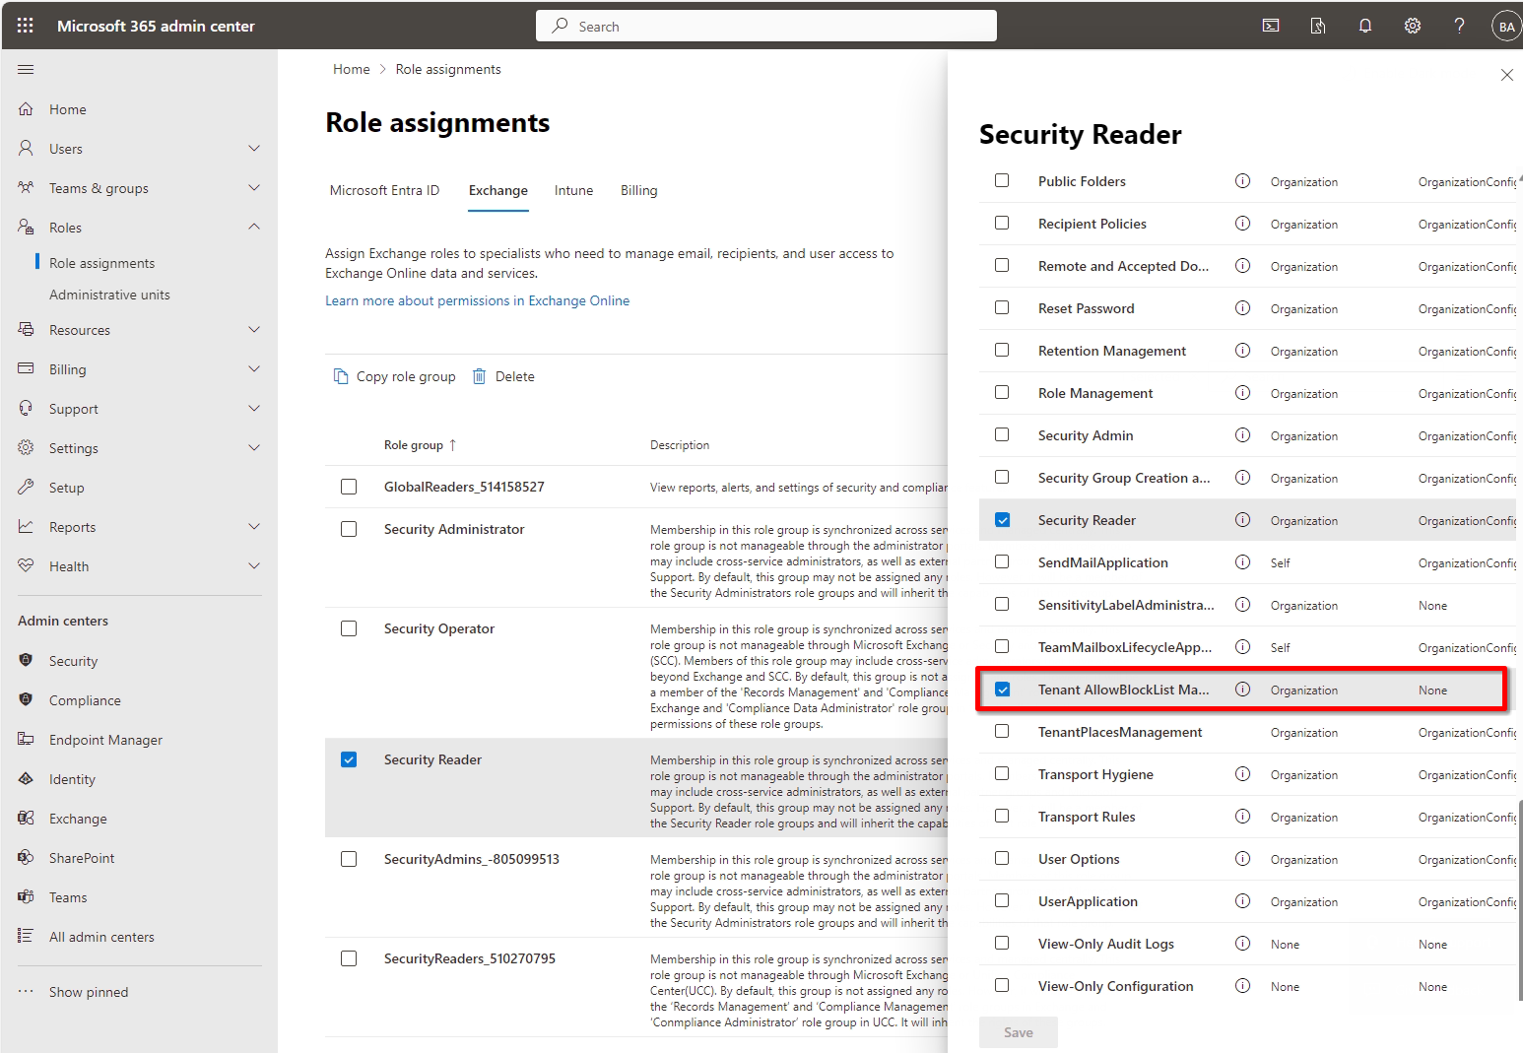Open Administrative units in sidebar
This screenshot has width=1523, height=1053.
[109, 295]
